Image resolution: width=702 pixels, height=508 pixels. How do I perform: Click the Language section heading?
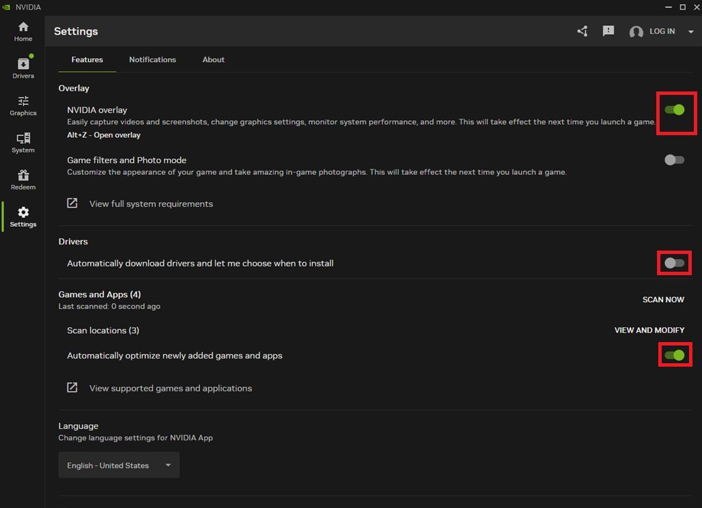coord(79,425)
